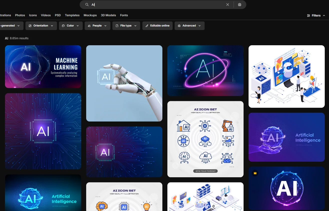The image size is (329, 211).
Task: Click the "8.65m results" count text
Action: tap(19, 38)
